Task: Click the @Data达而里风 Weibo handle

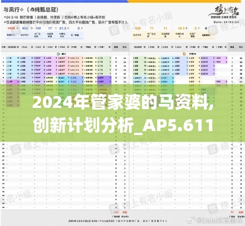Action: point(219,220)
